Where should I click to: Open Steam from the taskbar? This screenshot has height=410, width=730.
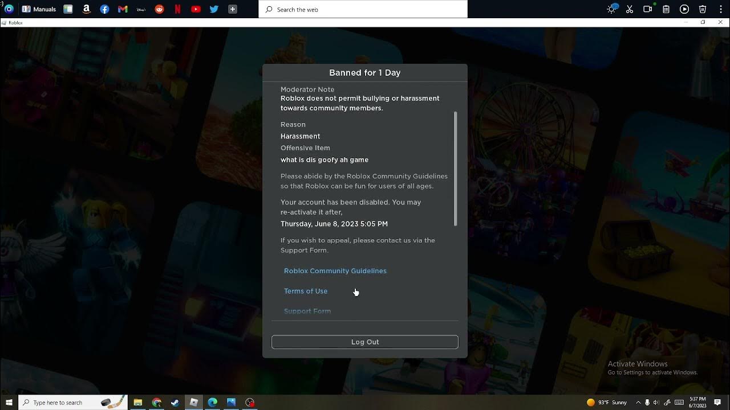click(175, 403)
